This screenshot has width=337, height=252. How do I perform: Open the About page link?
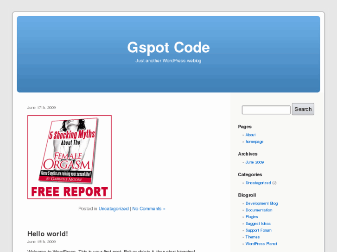point(251,135)
